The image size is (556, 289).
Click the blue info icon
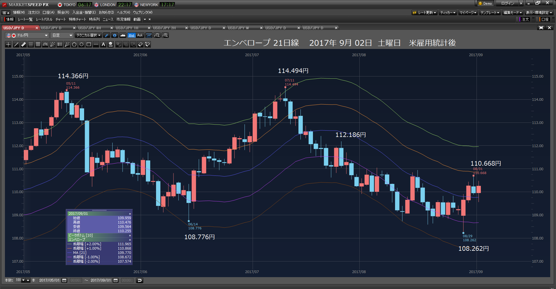[x=115, y=35]
